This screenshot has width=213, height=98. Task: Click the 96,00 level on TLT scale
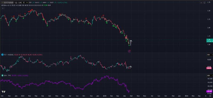[x=209, y=60]
